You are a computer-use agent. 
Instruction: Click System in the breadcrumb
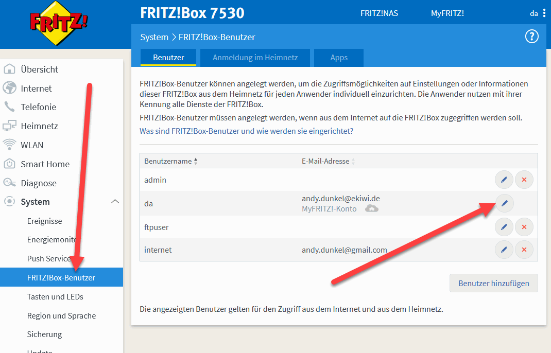pyautogui.click(x=154, y=37)
